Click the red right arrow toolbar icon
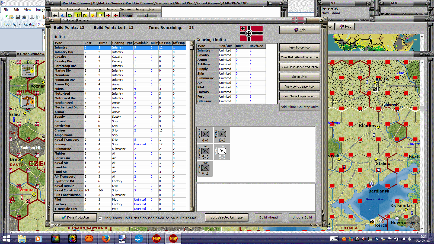Viewport: 434px width, 244px height. pos(116,15)
